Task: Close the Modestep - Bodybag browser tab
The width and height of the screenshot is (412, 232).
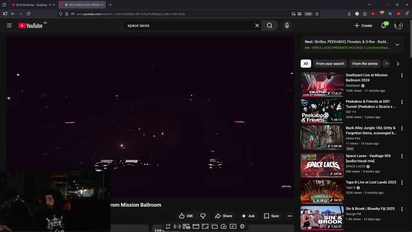Action: [x=54, y=5]
